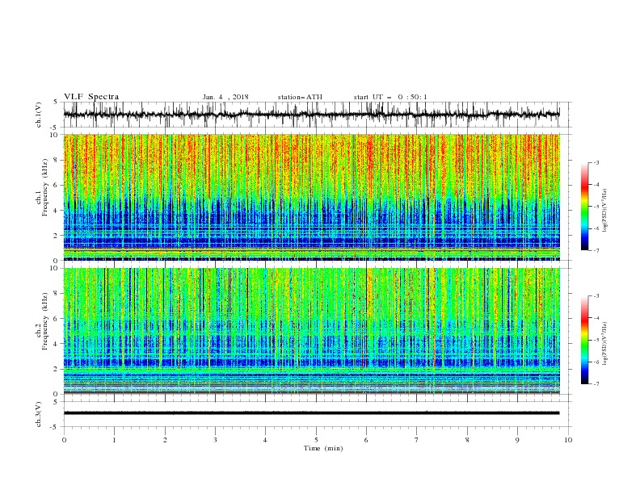Click the ch.1 voltage waveform trace

(x=311, y=115)
